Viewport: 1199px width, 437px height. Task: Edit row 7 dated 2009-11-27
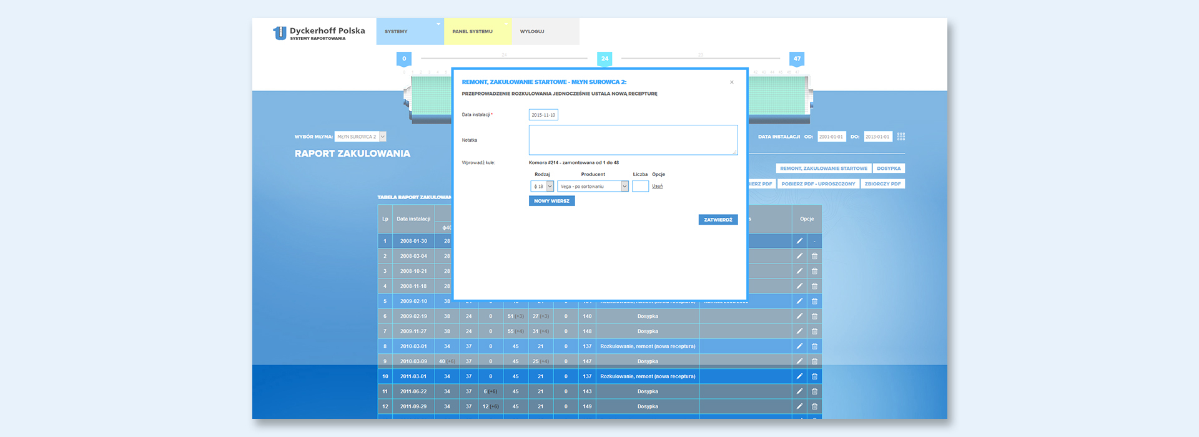799,331
